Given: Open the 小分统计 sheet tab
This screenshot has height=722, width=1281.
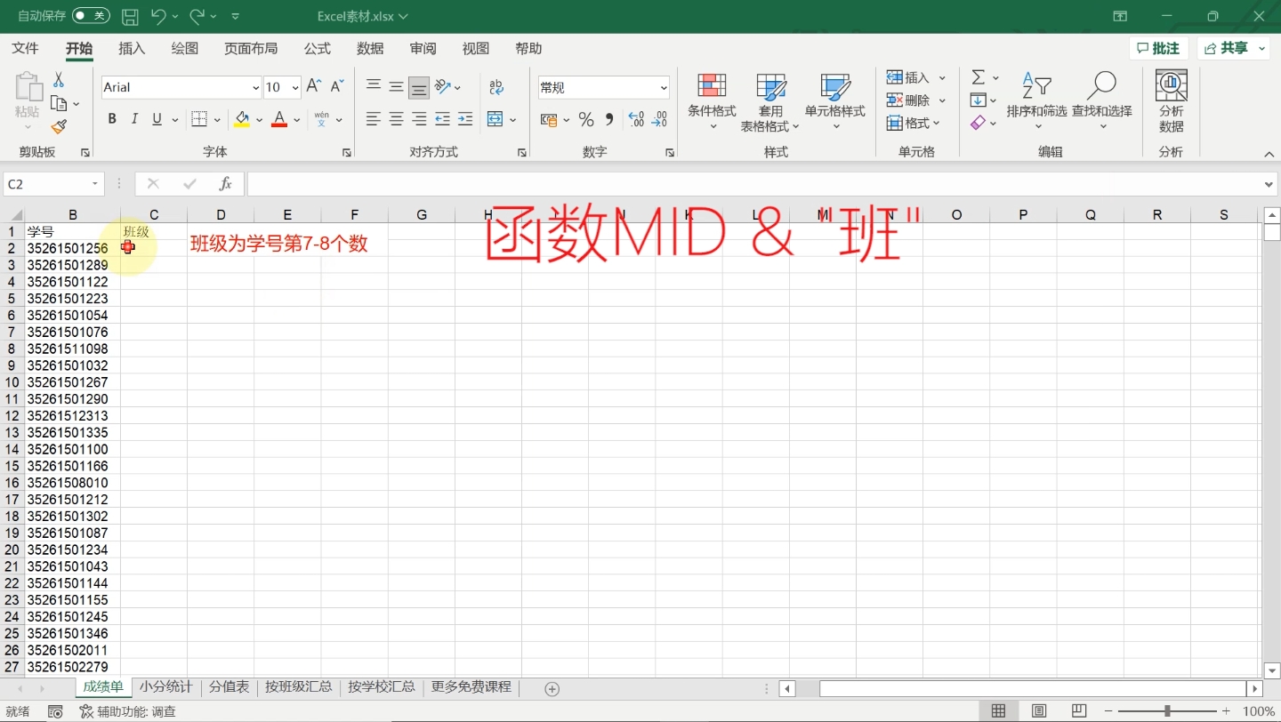Looking at the screenshot, I should point(165,687).
